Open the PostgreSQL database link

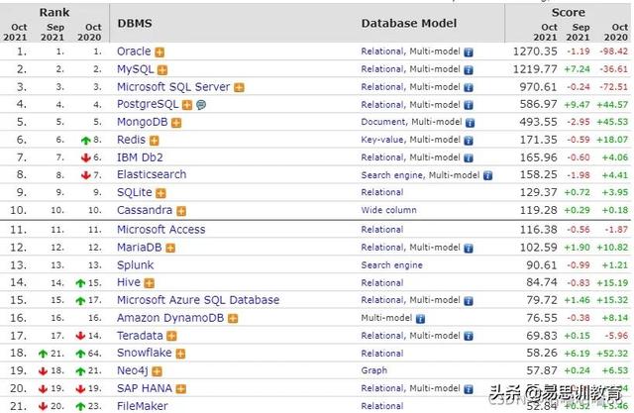(x=148, y=105)
